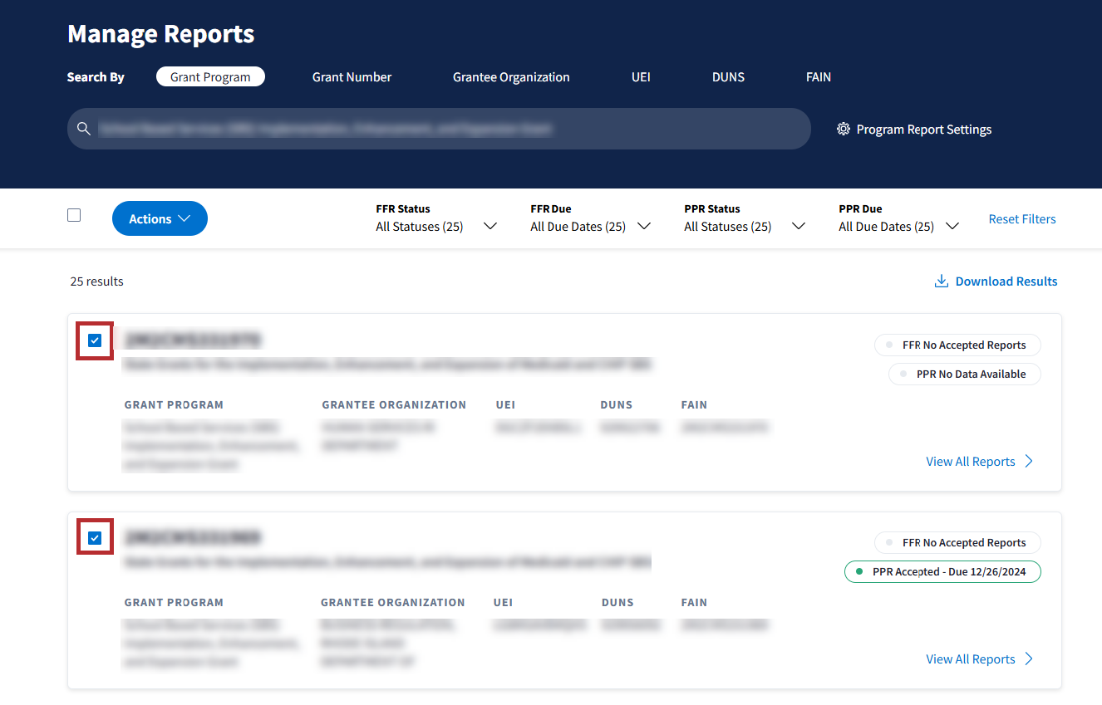1102x705 pixels.
Task: Click the Program Report Settings gear icon
Action: point(844,129)
